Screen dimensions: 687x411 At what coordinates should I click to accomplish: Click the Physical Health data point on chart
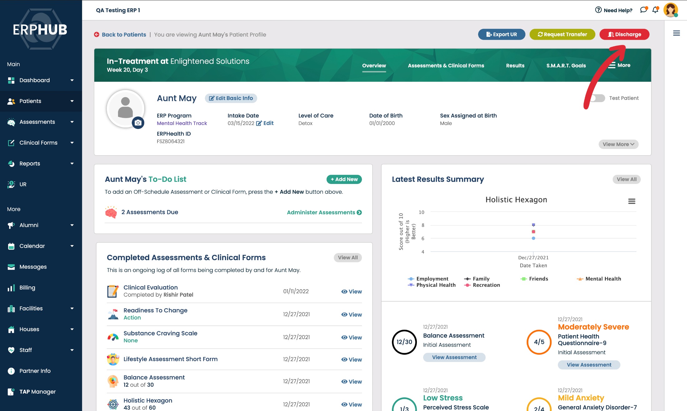point(533,225)
